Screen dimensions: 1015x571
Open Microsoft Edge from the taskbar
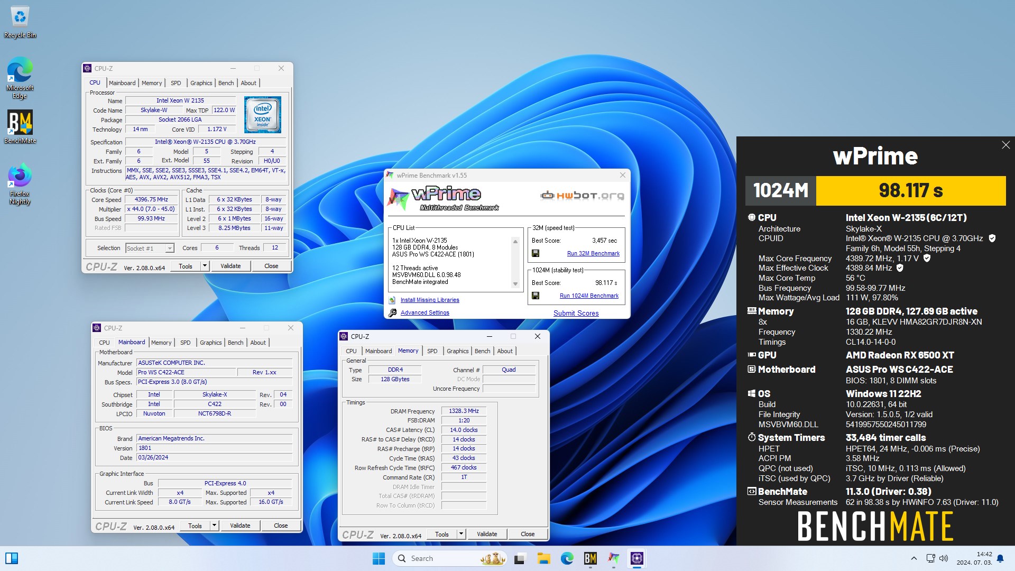pos(567,558)
